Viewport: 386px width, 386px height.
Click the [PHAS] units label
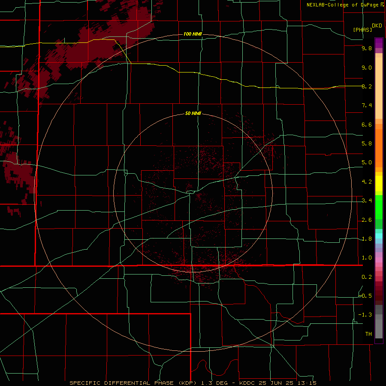coord(362,30)
